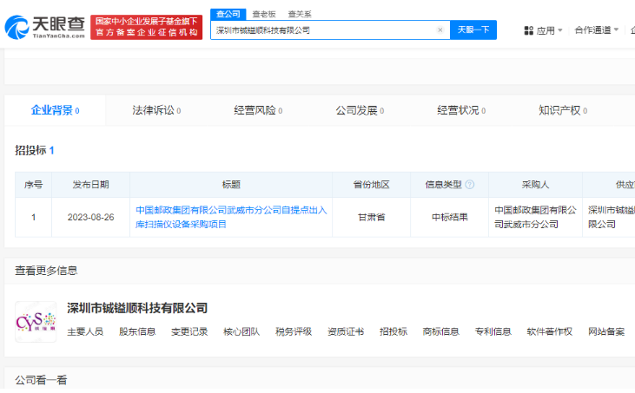Click the 查看更多信息 heading
Screen dimensions: 635x393
tap(46, 271)
